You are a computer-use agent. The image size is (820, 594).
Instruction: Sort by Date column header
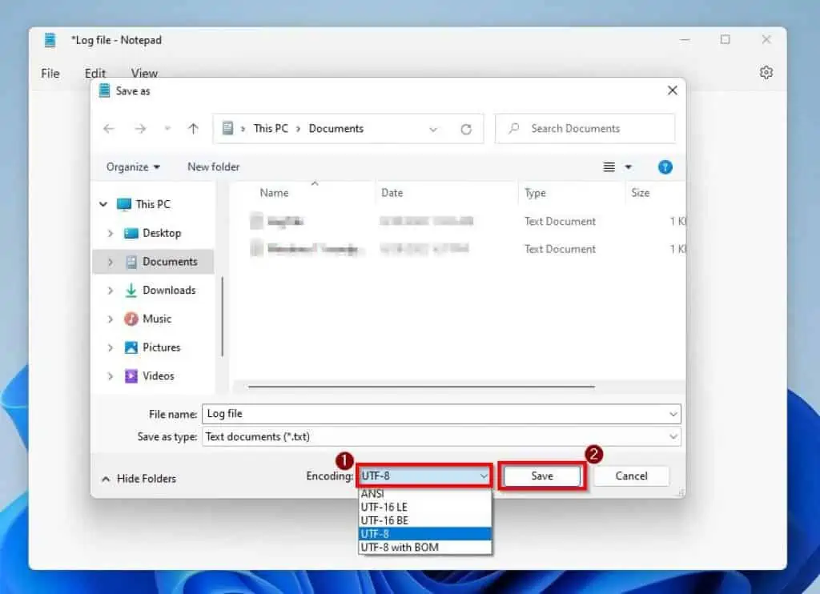392,193
